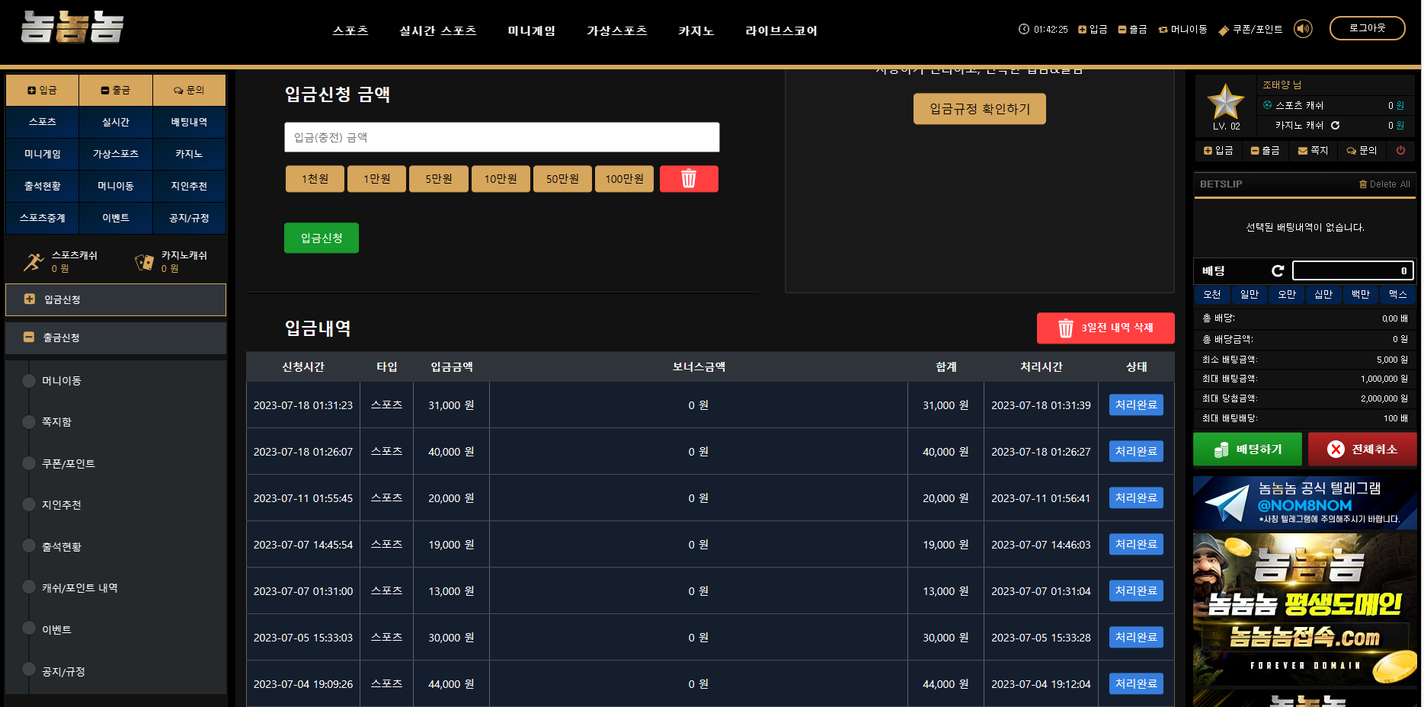Click the 10만원 quick amount button
This screenshot has height=707, width=1424.
point(501,179)
